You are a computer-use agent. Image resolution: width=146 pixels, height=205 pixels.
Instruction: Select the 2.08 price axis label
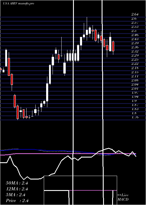coord(135,80)
